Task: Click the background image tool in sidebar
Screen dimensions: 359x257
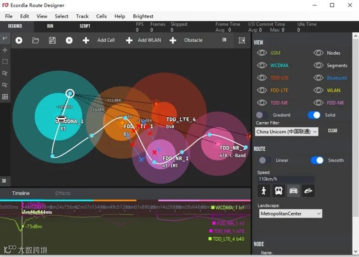Action: click(x=5, y=97)
